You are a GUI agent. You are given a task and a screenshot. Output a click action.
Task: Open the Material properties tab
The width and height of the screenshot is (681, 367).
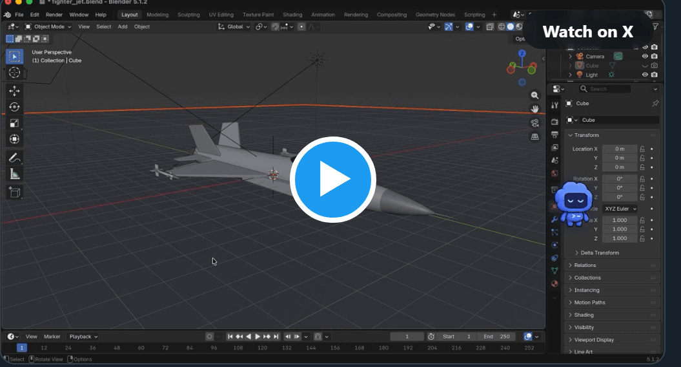(554, 284)
